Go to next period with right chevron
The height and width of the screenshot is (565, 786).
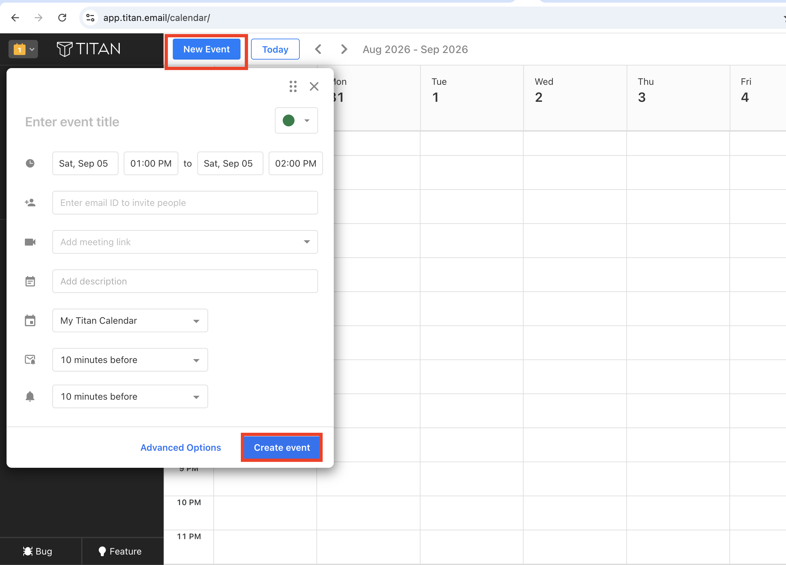pos(344,49)
